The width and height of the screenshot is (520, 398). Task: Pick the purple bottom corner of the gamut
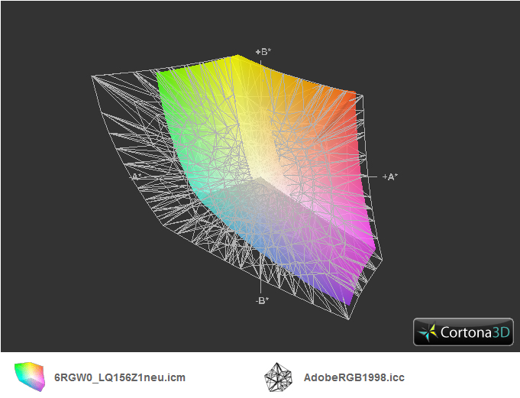tap(347, 299)
